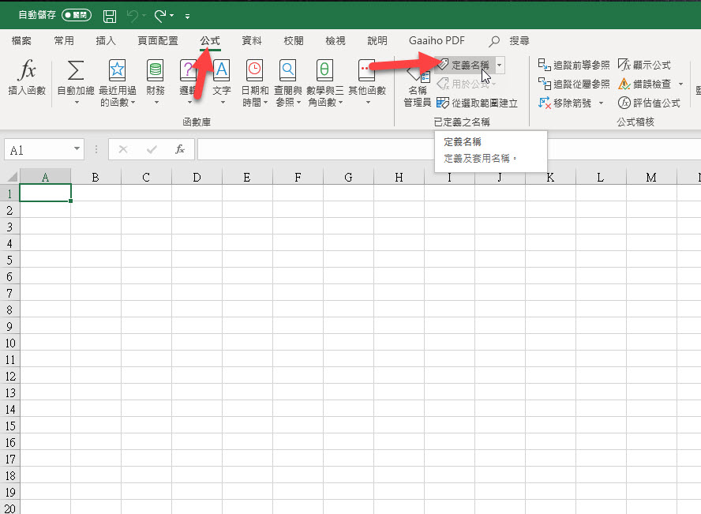
Task: Open the Math and Trig functions icon
Action: [324, 70]
